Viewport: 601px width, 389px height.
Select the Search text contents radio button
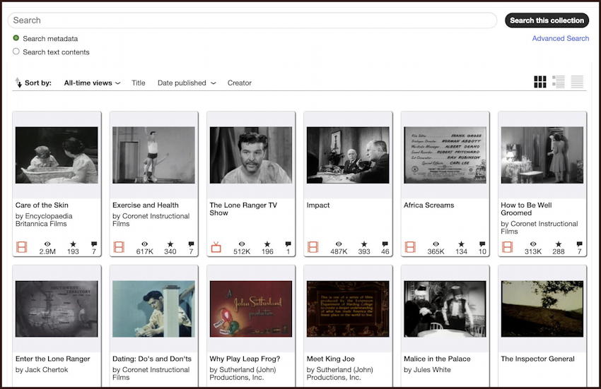coord(16,52)
